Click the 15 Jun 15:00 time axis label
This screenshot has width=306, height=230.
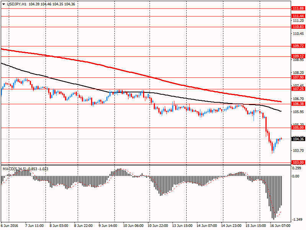point(256,226)
